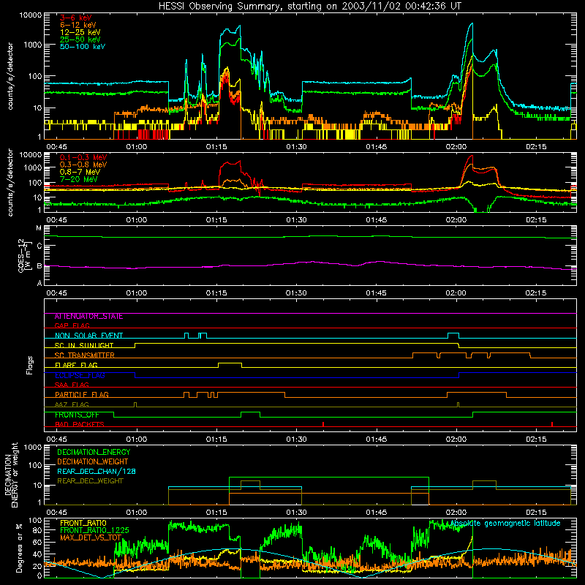
Task: Click the BAD_PACKETS red marker near 01:35
Action: pyautogui.click(x=323, y=424)
